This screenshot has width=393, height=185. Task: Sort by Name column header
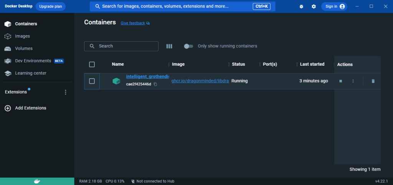118,64
